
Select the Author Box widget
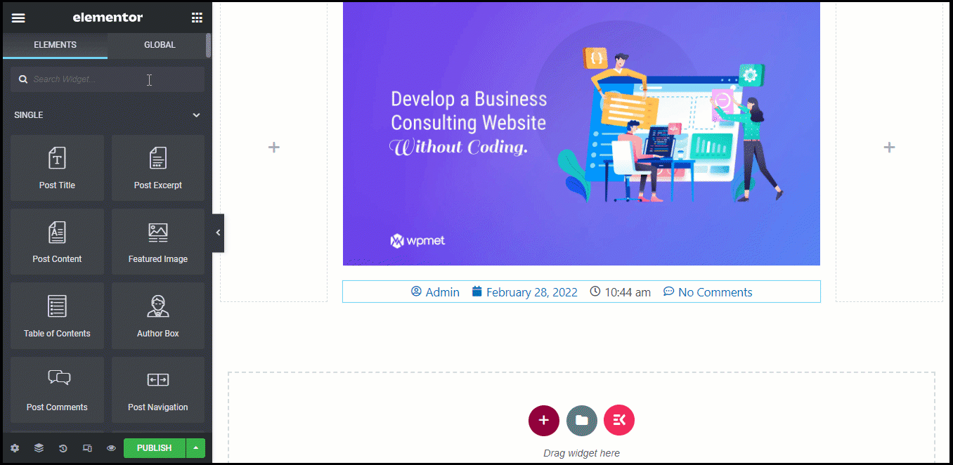coord(158,316)
